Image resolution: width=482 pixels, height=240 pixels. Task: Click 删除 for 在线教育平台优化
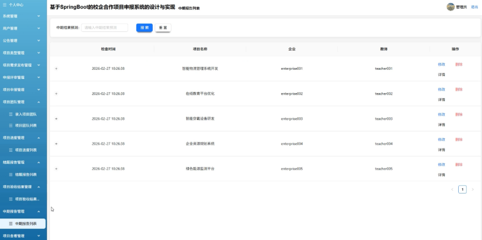click(459, 89)
